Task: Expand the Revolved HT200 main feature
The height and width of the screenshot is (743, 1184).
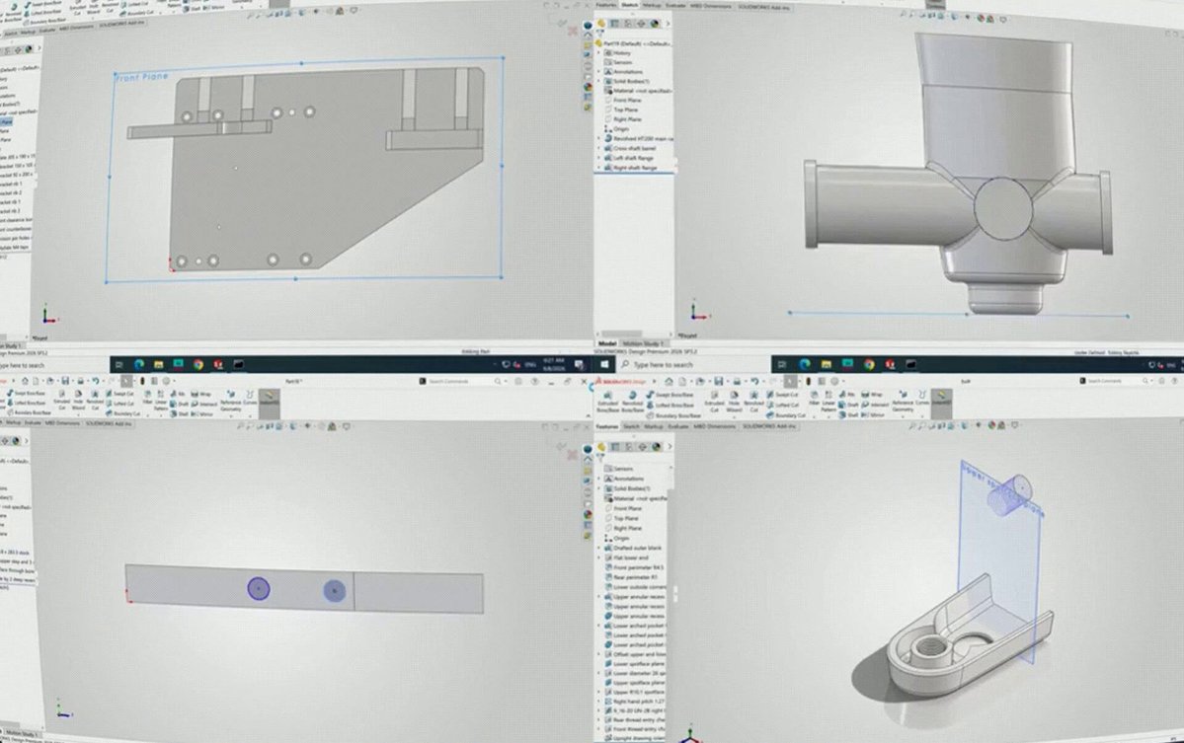Action: [598, 139]
